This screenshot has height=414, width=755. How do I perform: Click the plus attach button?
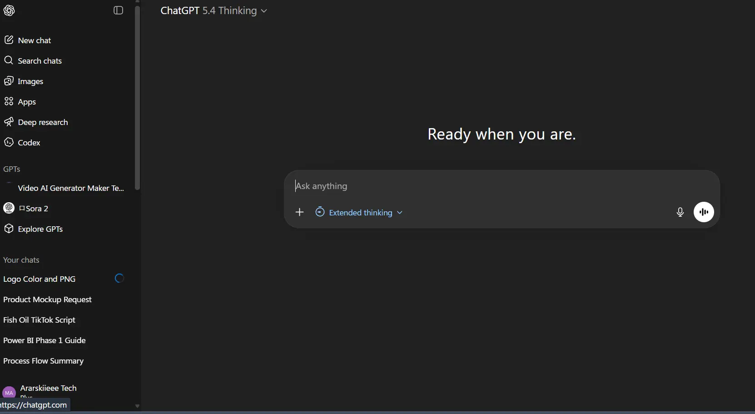299,212
